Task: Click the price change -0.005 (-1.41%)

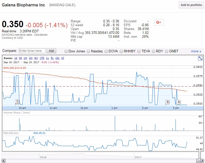Action: click(47, 25)
